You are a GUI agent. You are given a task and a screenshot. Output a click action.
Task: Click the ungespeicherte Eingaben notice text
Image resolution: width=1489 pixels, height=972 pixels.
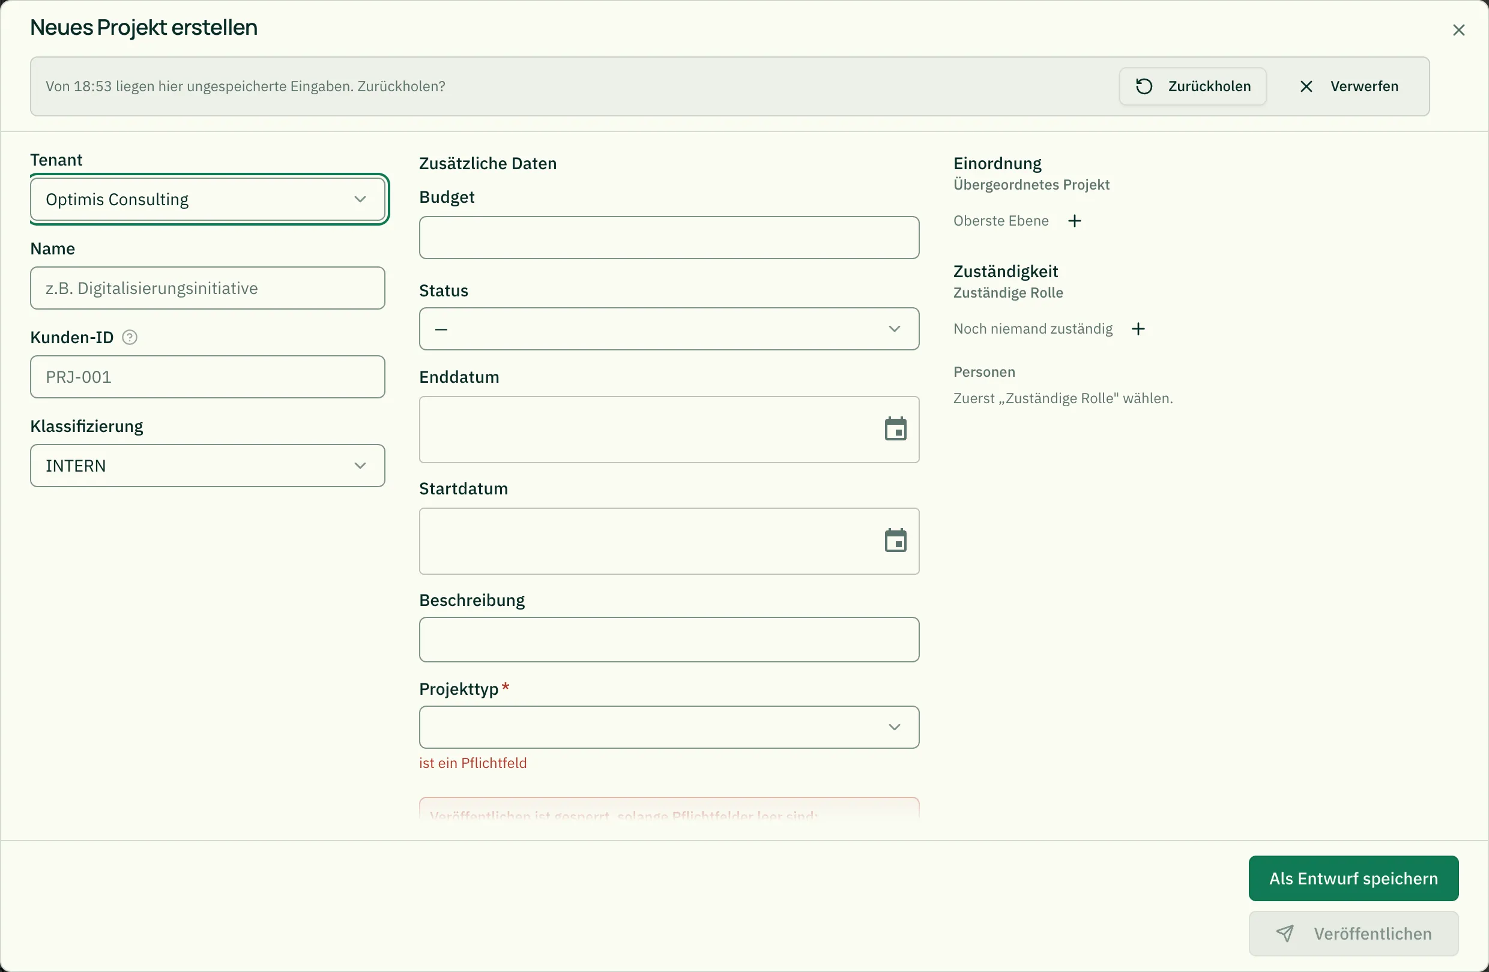[x=245, y=86]
